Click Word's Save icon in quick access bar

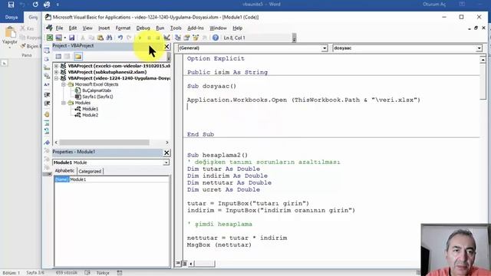coord(11,5)
